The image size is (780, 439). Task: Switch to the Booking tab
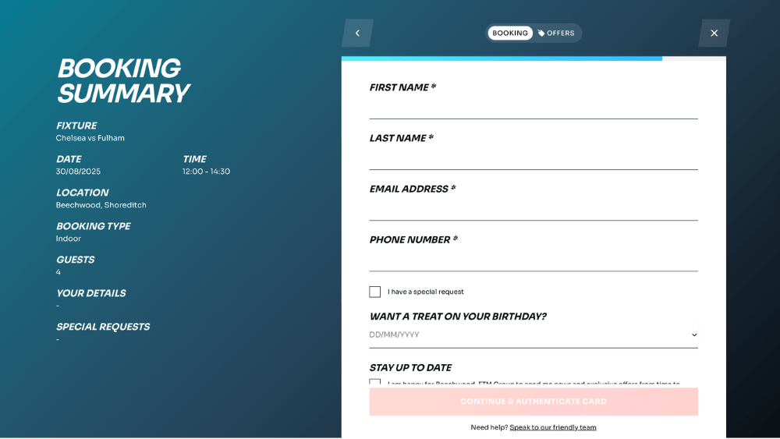(510, 34)
